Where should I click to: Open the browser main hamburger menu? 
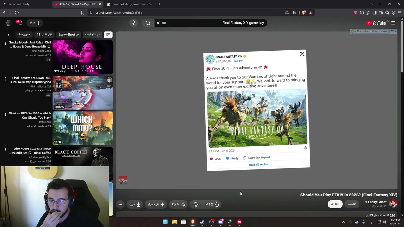[400, 13]
